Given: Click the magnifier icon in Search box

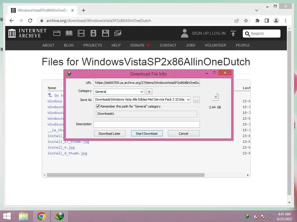Looking at the screenshot, I should click(247, 34).
